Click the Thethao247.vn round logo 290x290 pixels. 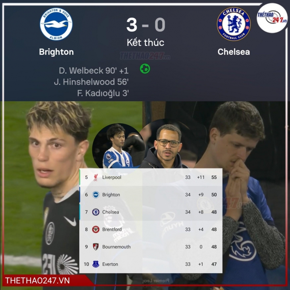[272, 18]
